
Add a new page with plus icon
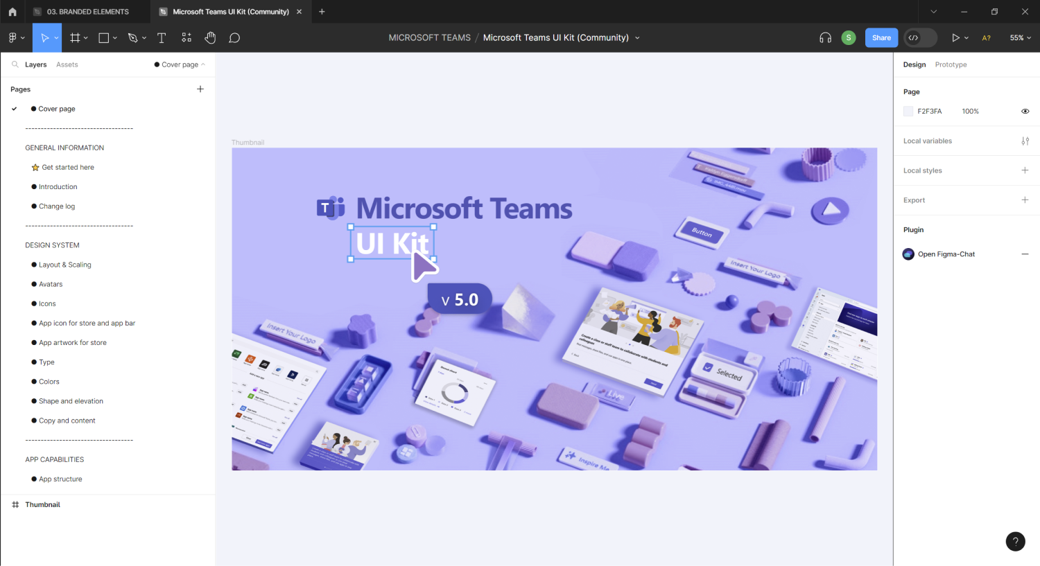point(200,89)
